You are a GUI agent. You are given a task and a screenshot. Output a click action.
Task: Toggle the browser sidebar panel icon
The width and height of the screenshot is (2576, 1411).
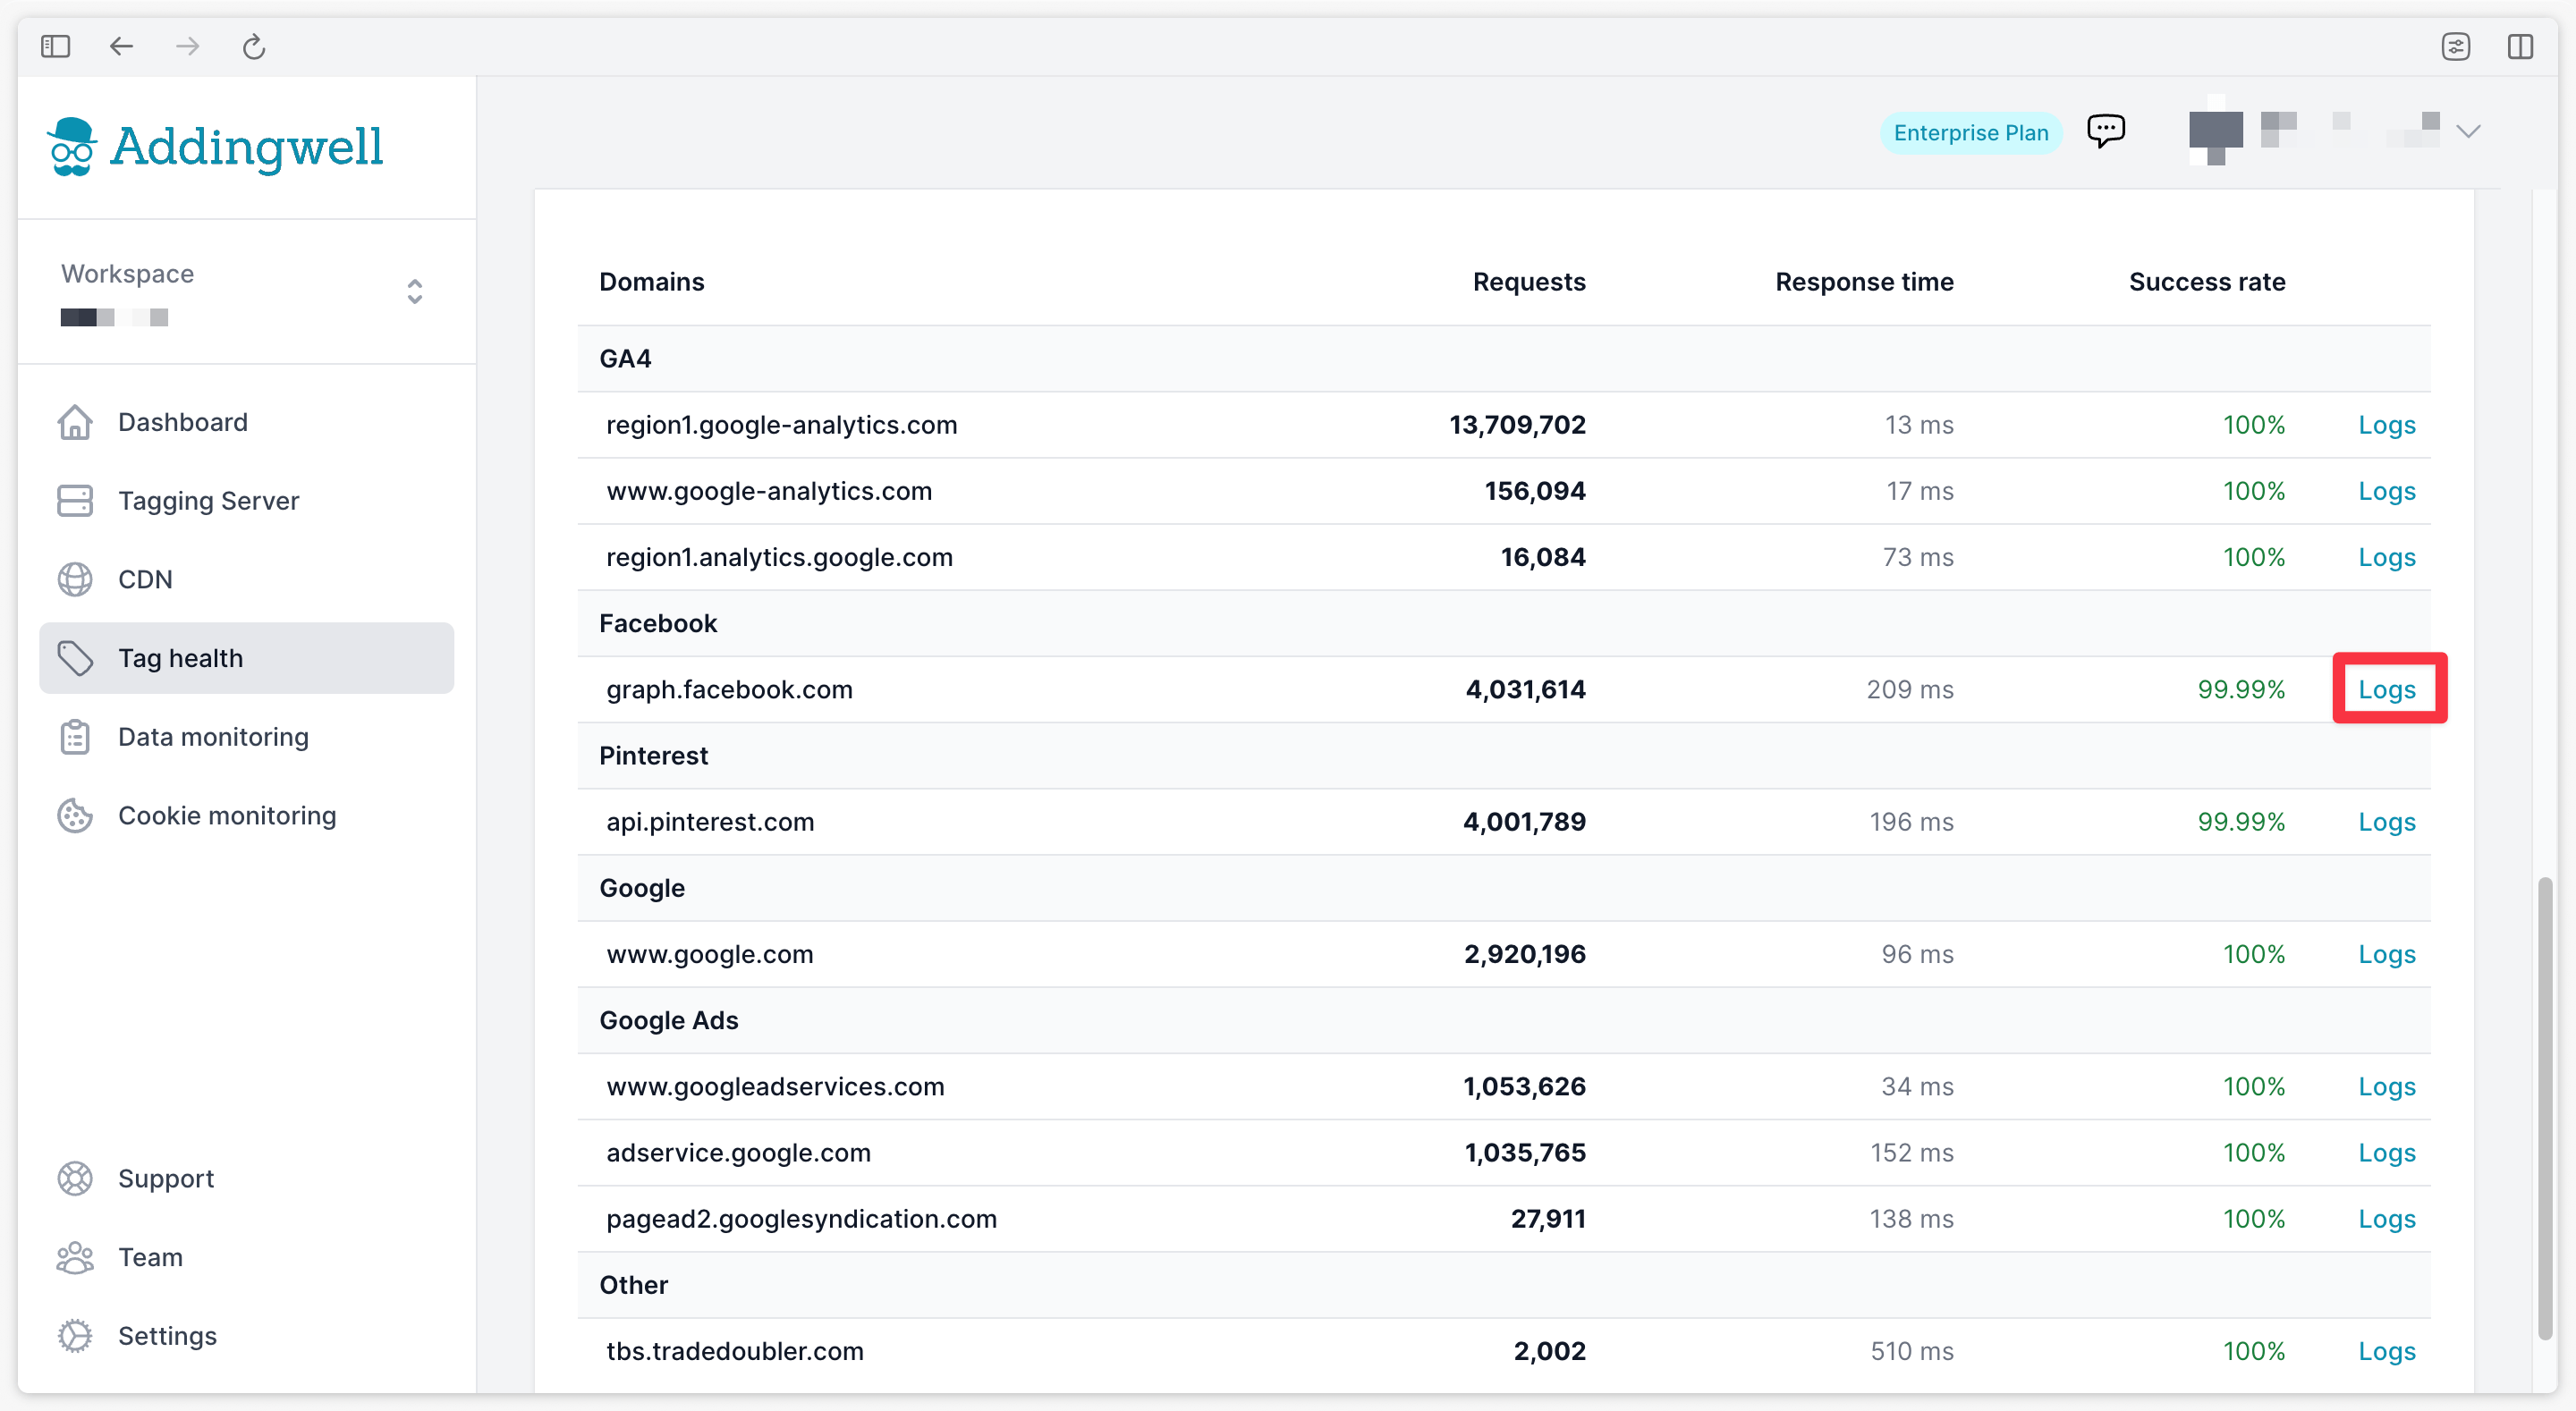55,46
